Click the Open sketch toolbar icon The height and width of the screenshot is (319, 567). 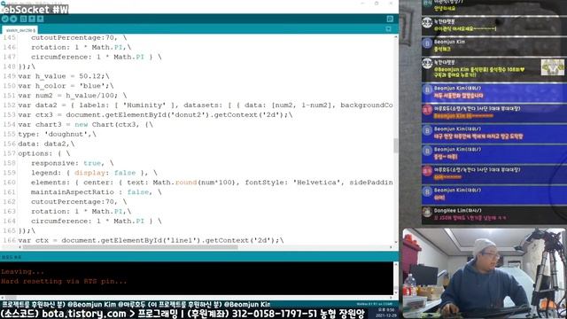coord(32,19)
